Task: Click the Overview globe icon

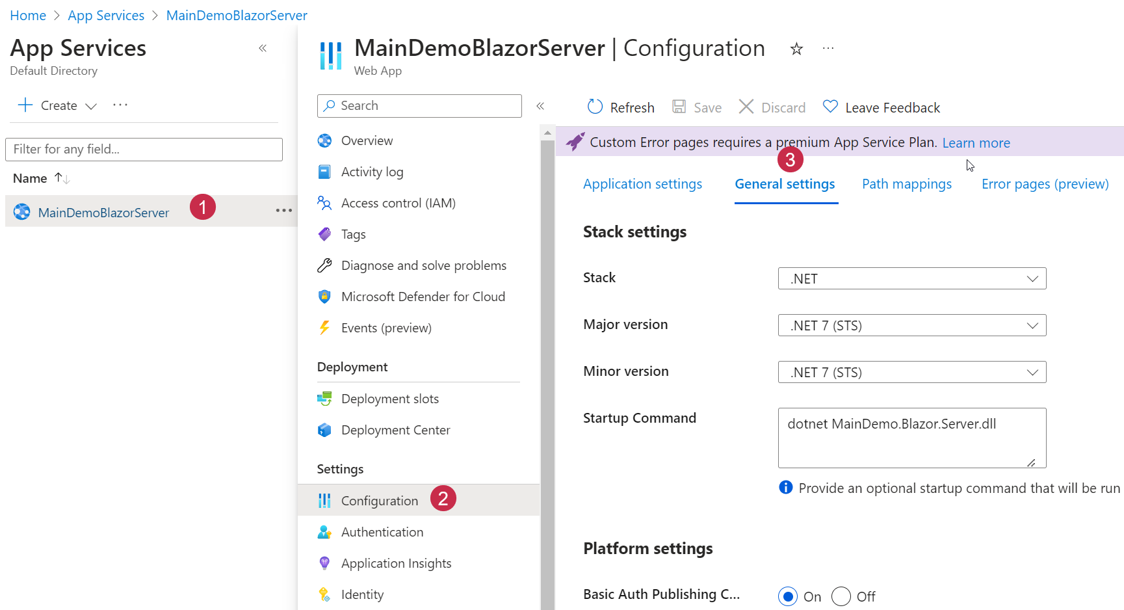Action: (324, 140)
